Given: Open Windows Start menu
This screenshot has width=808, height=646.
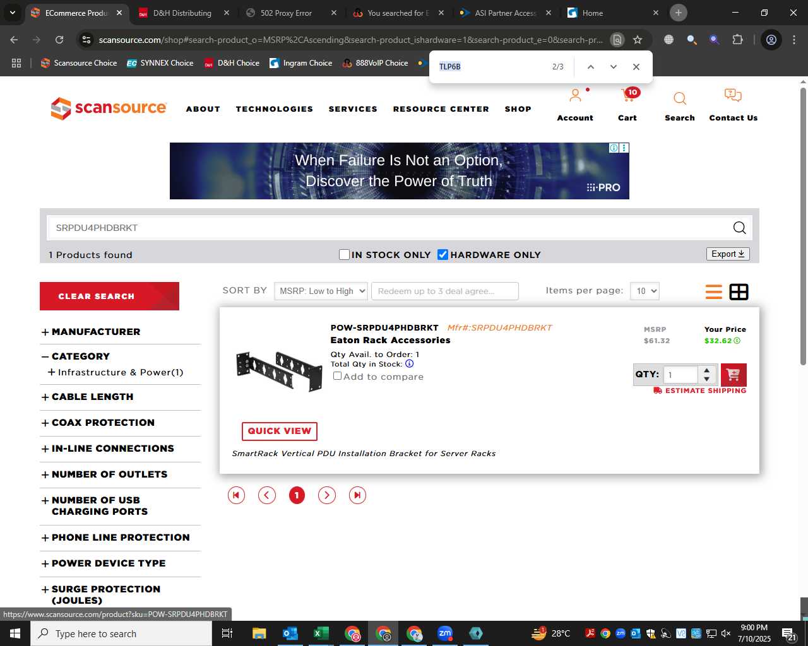Looking at the screenshot, I should (x=15, y=633).
